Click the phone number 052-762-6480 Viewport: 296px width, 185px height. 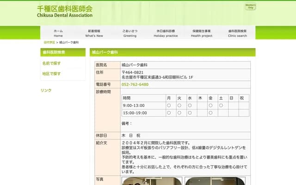135,84
